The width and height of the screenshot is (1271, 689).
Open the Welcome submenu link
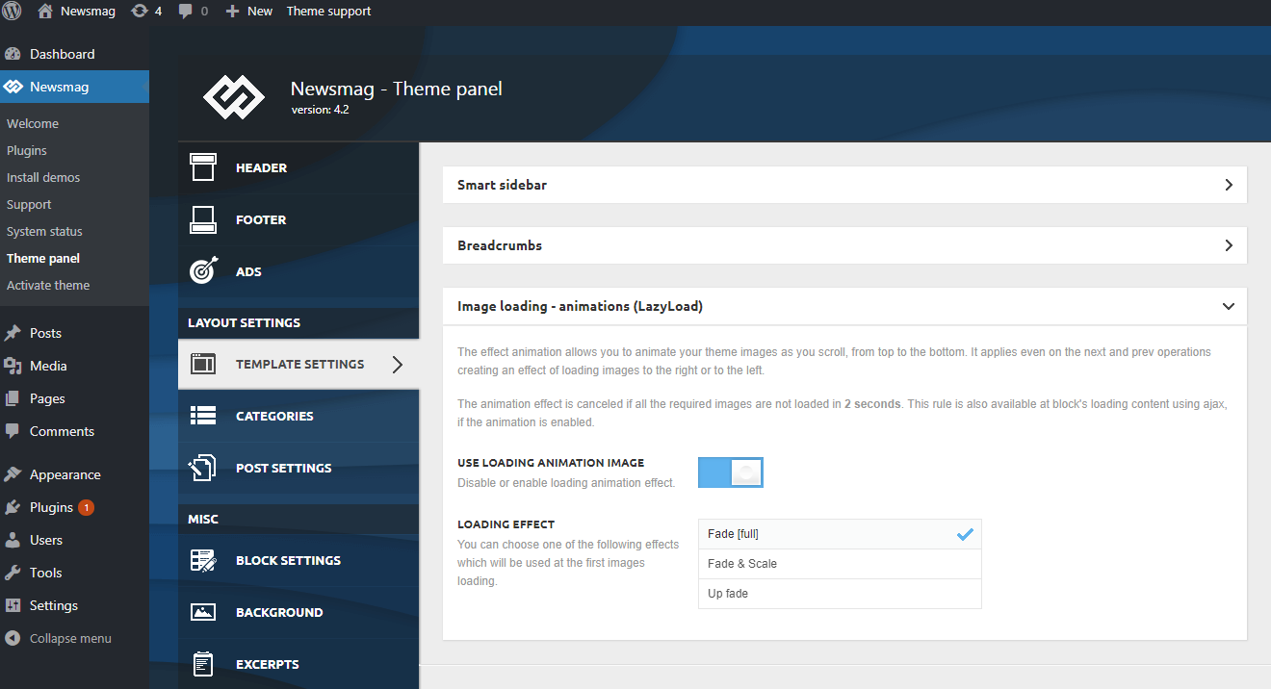33,123
